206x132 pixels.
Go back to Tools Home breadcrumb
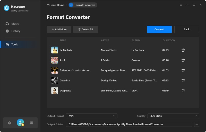55,5
